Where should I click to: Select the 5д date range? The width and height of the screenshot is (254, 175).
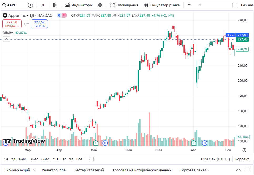point(13,159)
